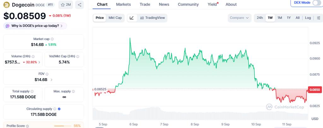Image resolution: width=323 pixels, height=128 pixels.
Task: Click the Profile Score progress bar
Action: [x=62, y=126]
